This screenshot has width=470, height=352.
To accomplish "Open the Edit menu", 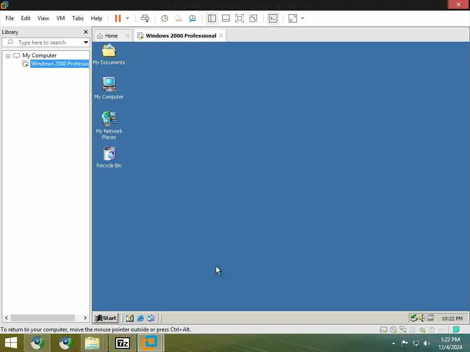I will pyautogui.click(x=26, y=18).
